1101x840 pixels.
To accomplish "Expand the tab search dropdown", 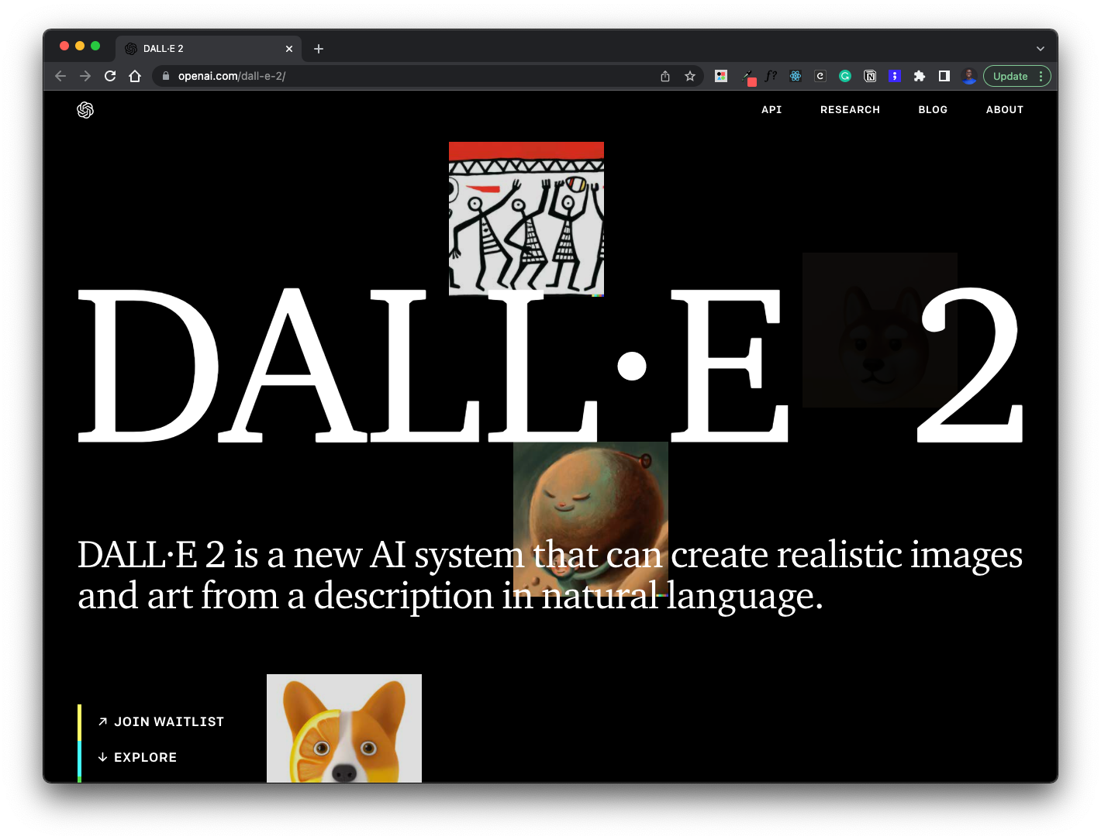I will click(x=1041, y=49).
